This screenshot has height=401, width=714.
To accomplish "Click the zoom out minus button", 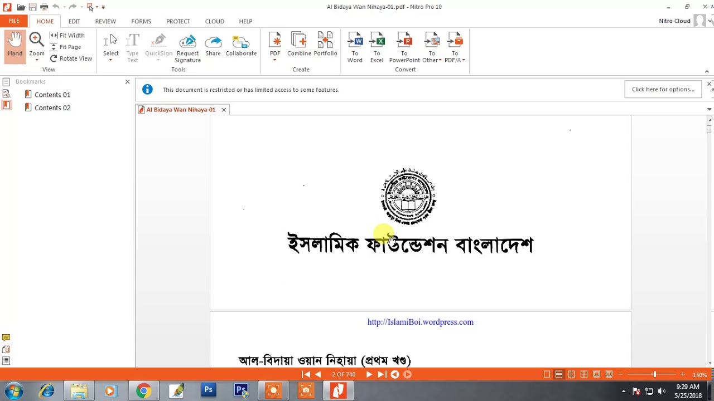I will point(620,374).
